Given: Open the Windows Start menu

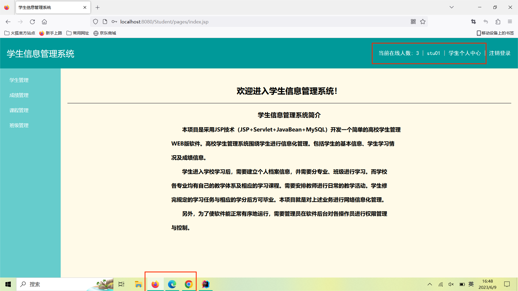Looking at the screenshot, I should click(x=8, y=284).
